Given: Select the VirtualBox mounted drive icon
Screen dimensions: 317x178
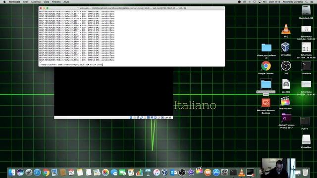Looking at the screenshot, I should click(x=306, y=139).
